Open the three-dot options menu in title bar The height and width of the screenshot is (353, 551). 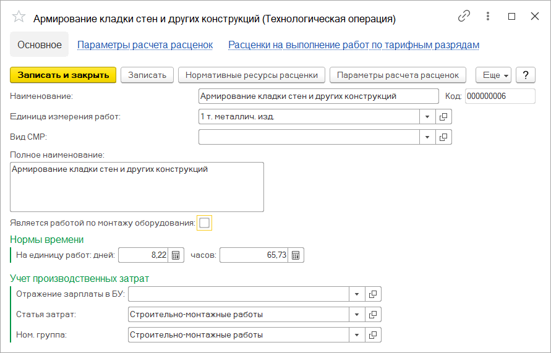point(488,17)
